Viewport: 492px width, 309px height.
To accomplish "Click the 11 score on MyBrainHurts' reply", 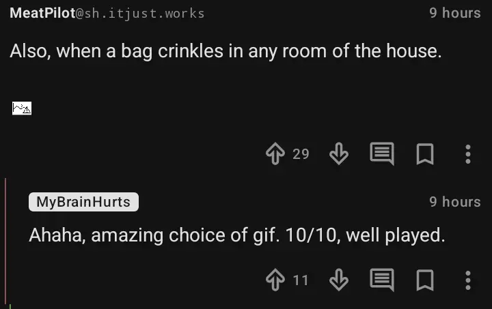I will click(x=301, y=280).
